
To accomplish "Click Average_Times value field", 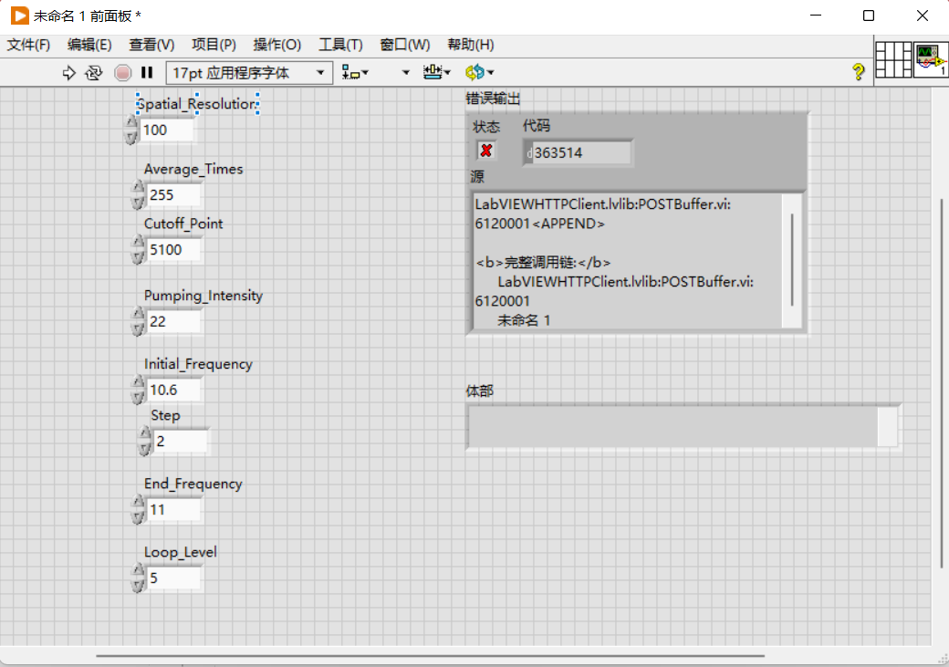I will [x=173, y=195].
